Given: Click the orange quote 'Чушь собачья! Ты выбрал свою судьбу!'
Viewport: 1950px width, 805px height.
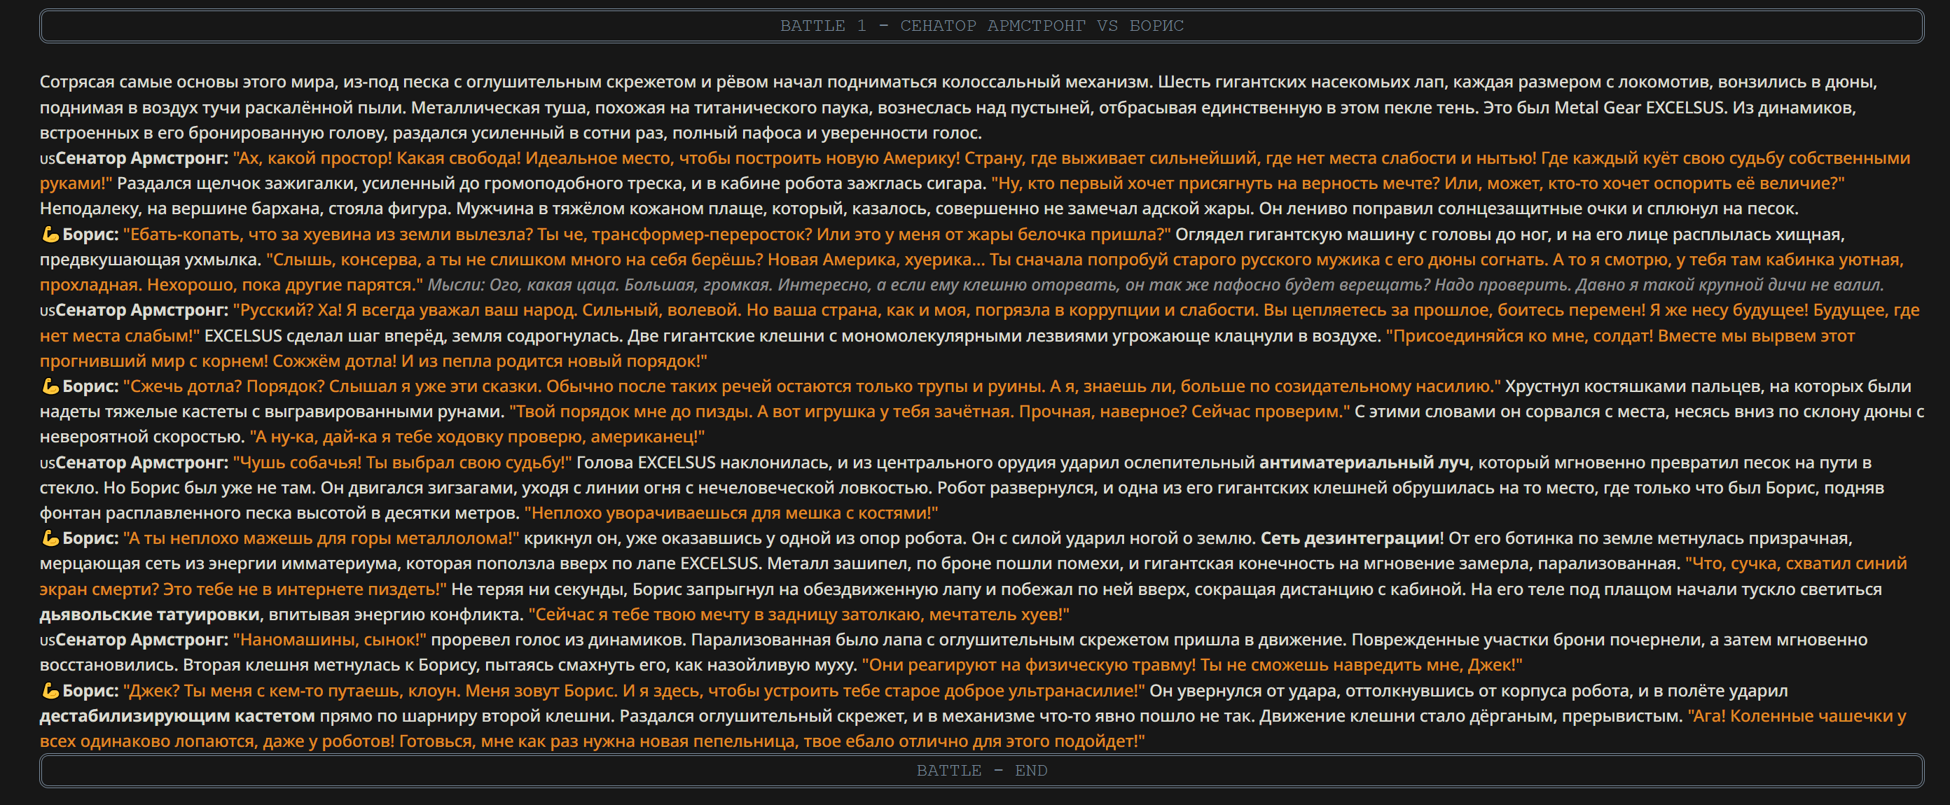Looking at the screenshot, I should coord(403,462).
